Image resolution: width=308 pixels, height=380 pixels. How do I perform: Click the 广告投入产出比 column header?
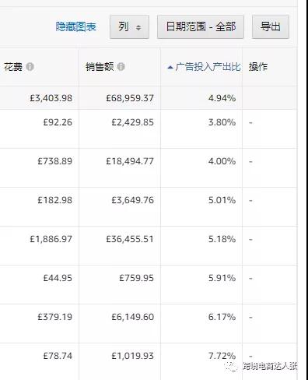click(x=208, y=67)
